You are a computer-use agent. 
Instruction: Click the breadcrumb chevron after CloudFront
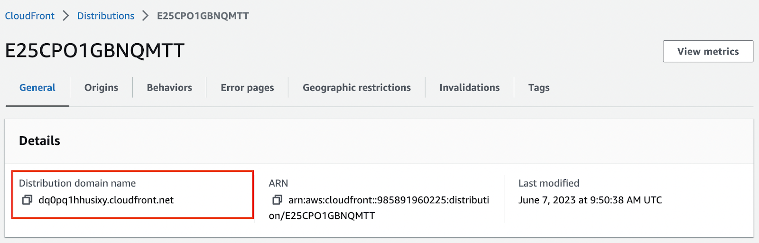(x=66, y=16)
